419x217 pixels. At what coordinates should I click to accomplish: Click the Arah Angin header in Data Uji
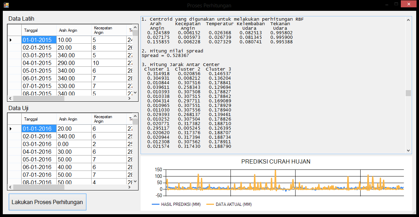click(68, 119)
